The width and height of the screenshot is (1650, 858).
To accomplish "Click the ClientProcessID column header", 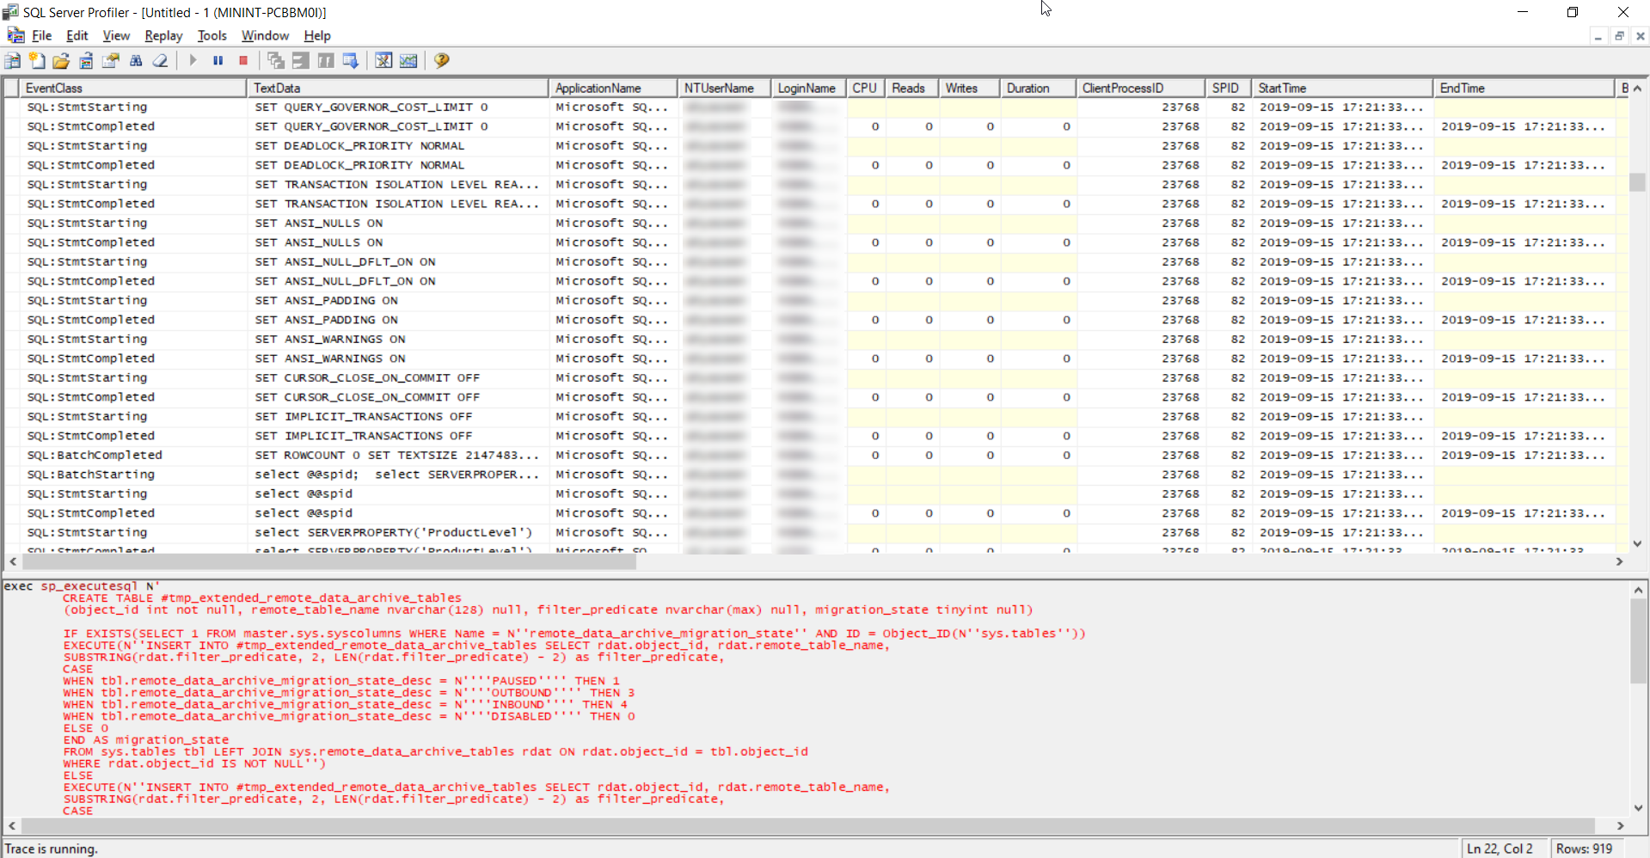I will (x=1140, y=88).
